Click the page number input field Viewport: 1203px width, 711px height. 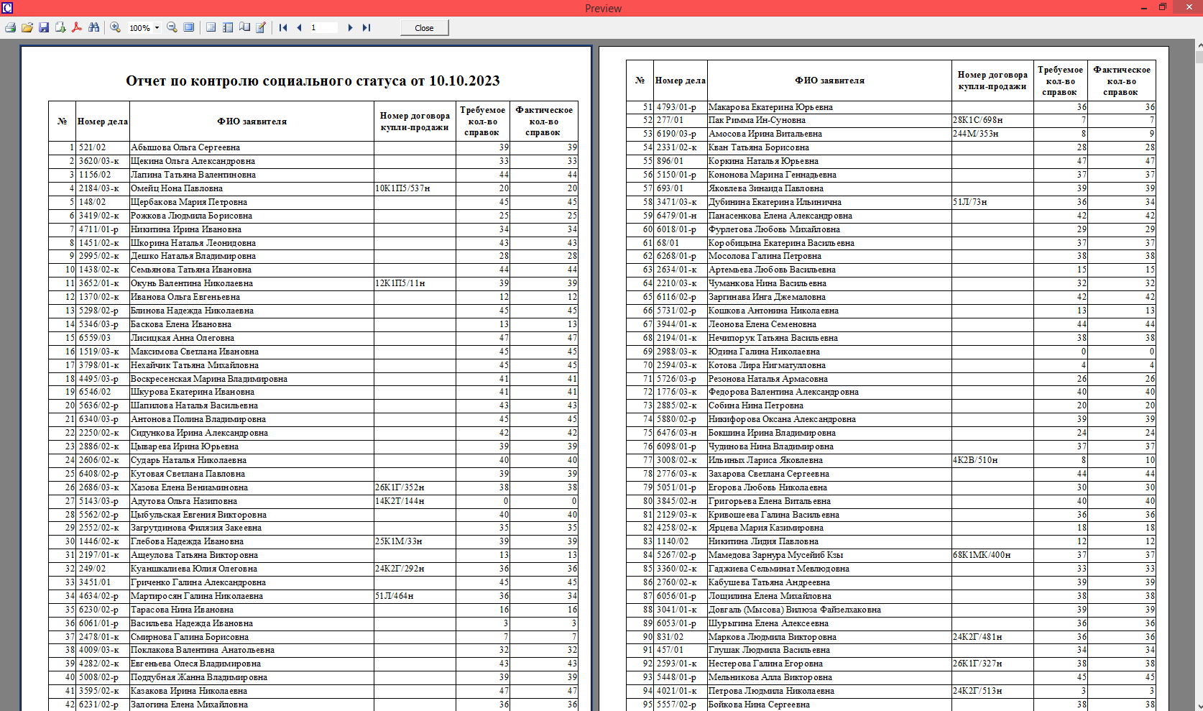[323, 28]
